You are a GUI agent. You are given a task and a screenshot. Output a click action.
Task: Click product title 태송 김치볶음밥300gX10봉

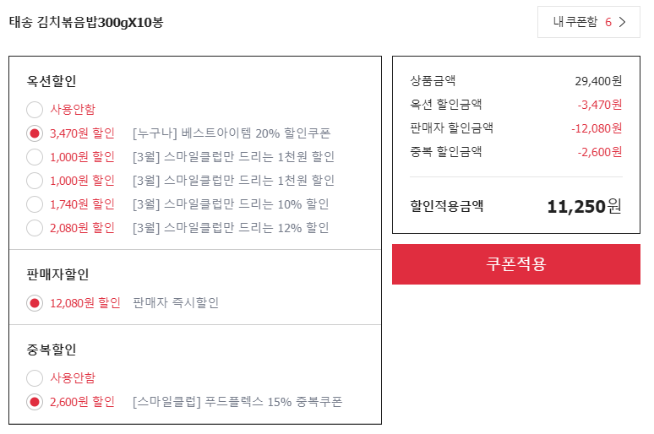[86, 22]
